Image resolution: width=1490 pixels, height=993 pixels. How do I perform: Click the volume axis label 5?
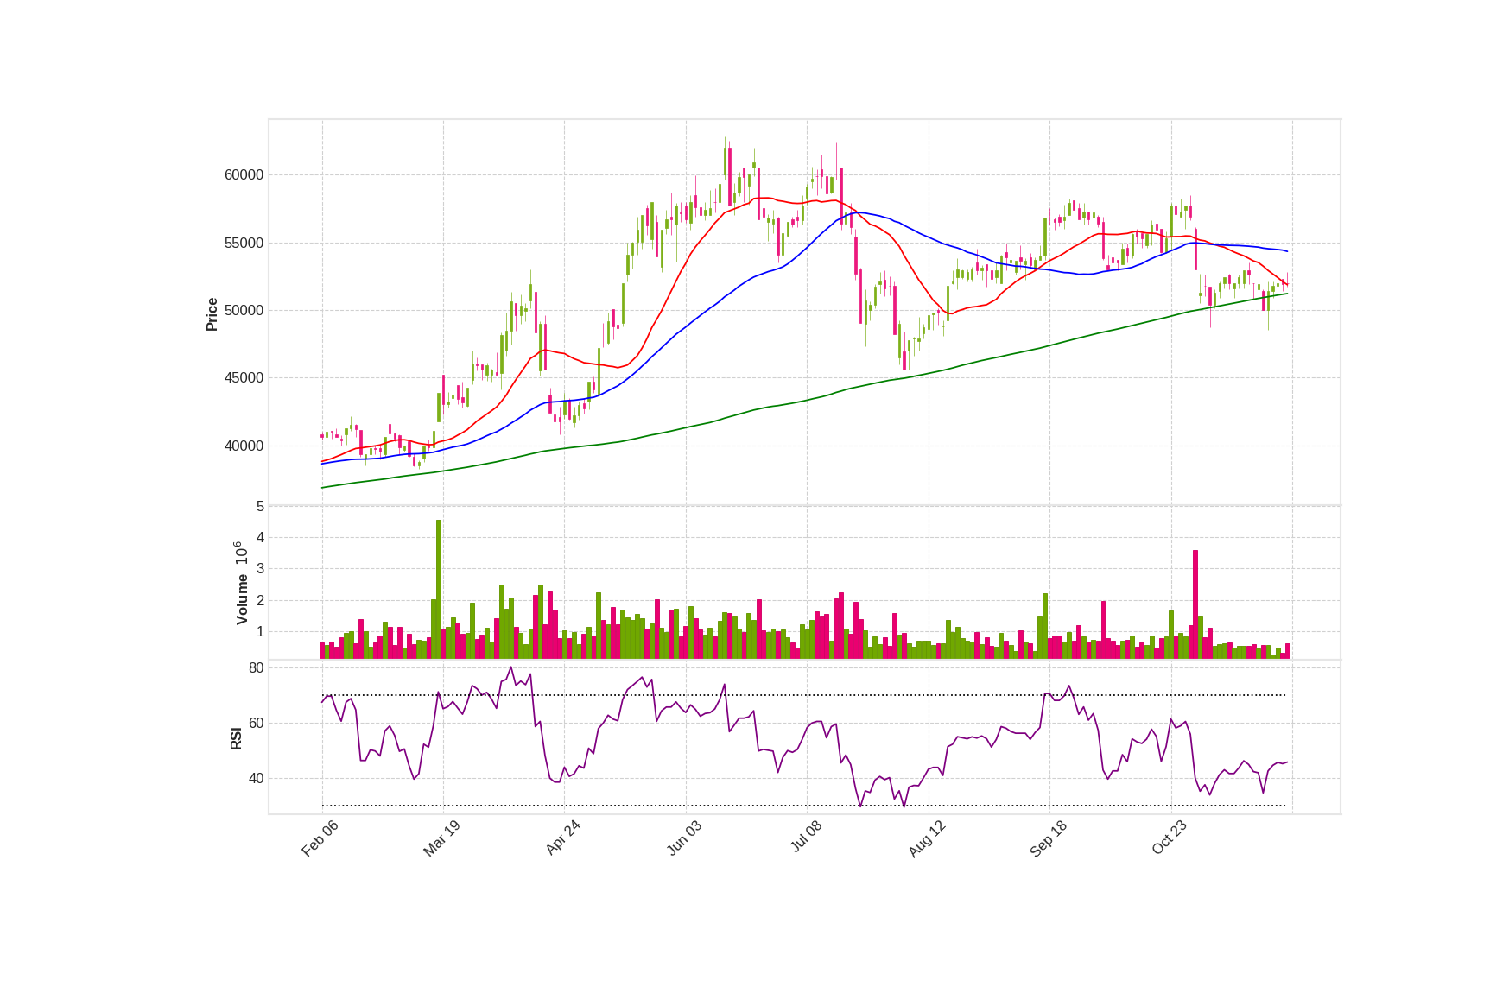click(x=260, y=507)
